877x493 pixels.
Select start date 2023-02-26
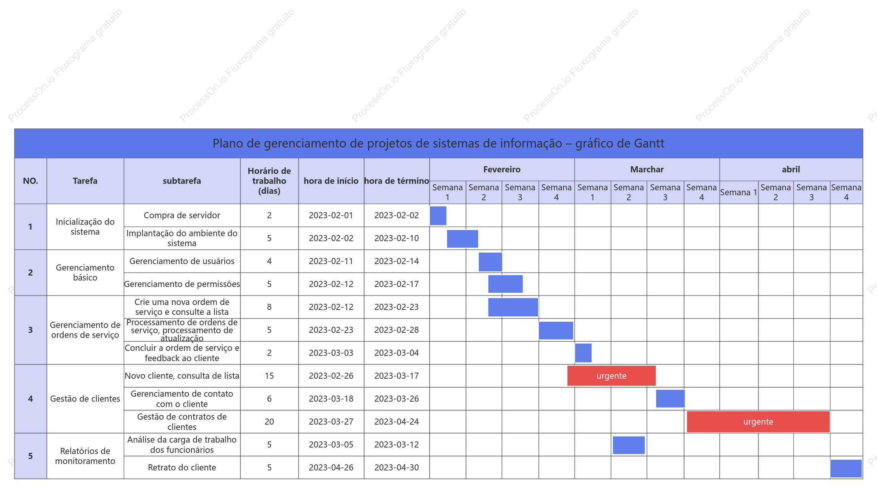point(331,376)
